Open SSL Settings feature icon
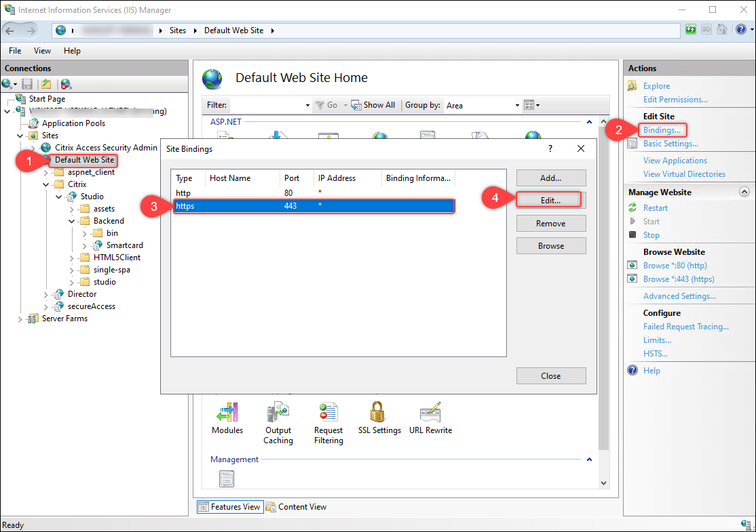The height and width of the screenshot is (532, 756). pos(379,417)
